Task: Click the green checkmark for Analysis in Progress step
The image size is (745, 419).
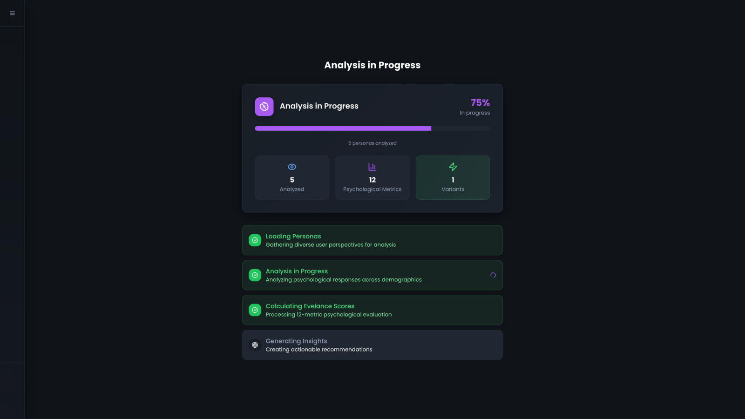Action: point(255,275)
